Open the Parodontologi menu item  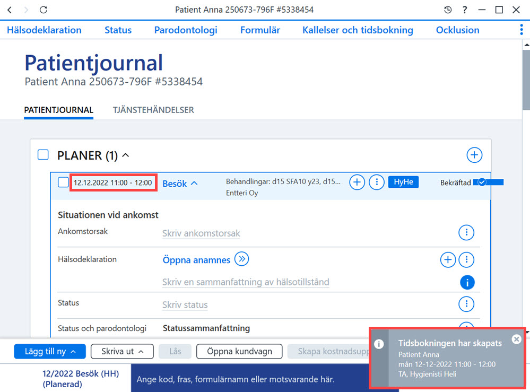coord(186,30)
